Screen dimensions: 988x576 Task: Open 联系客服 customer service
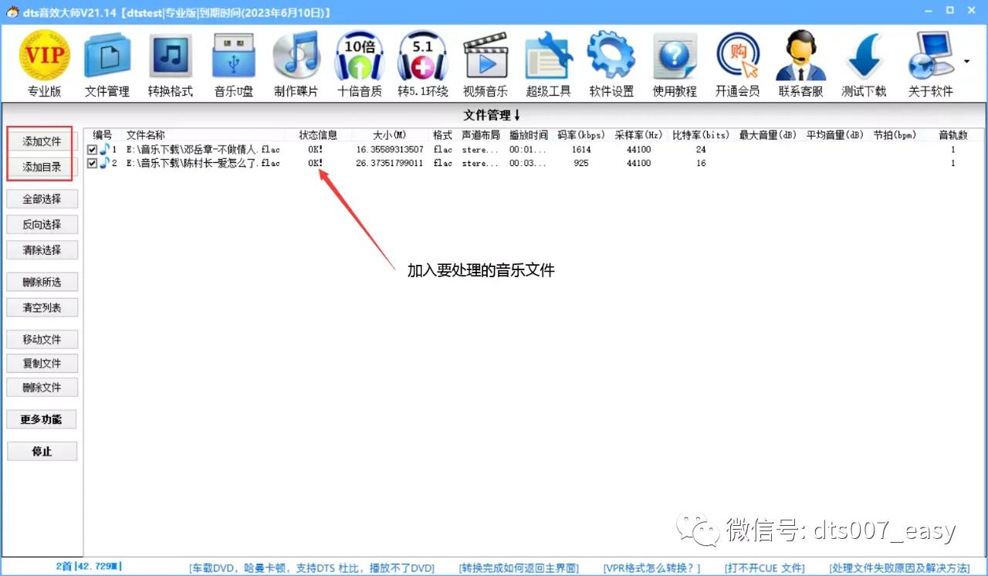[x=800, y=54]
